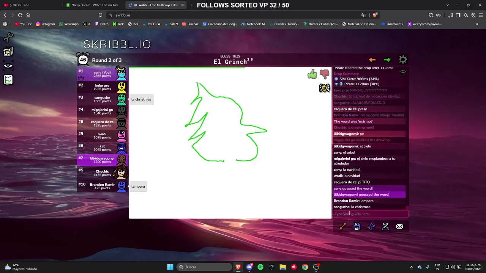
Task: Open Brave Shields icon in address bar
Action: (x=375, y=15)
